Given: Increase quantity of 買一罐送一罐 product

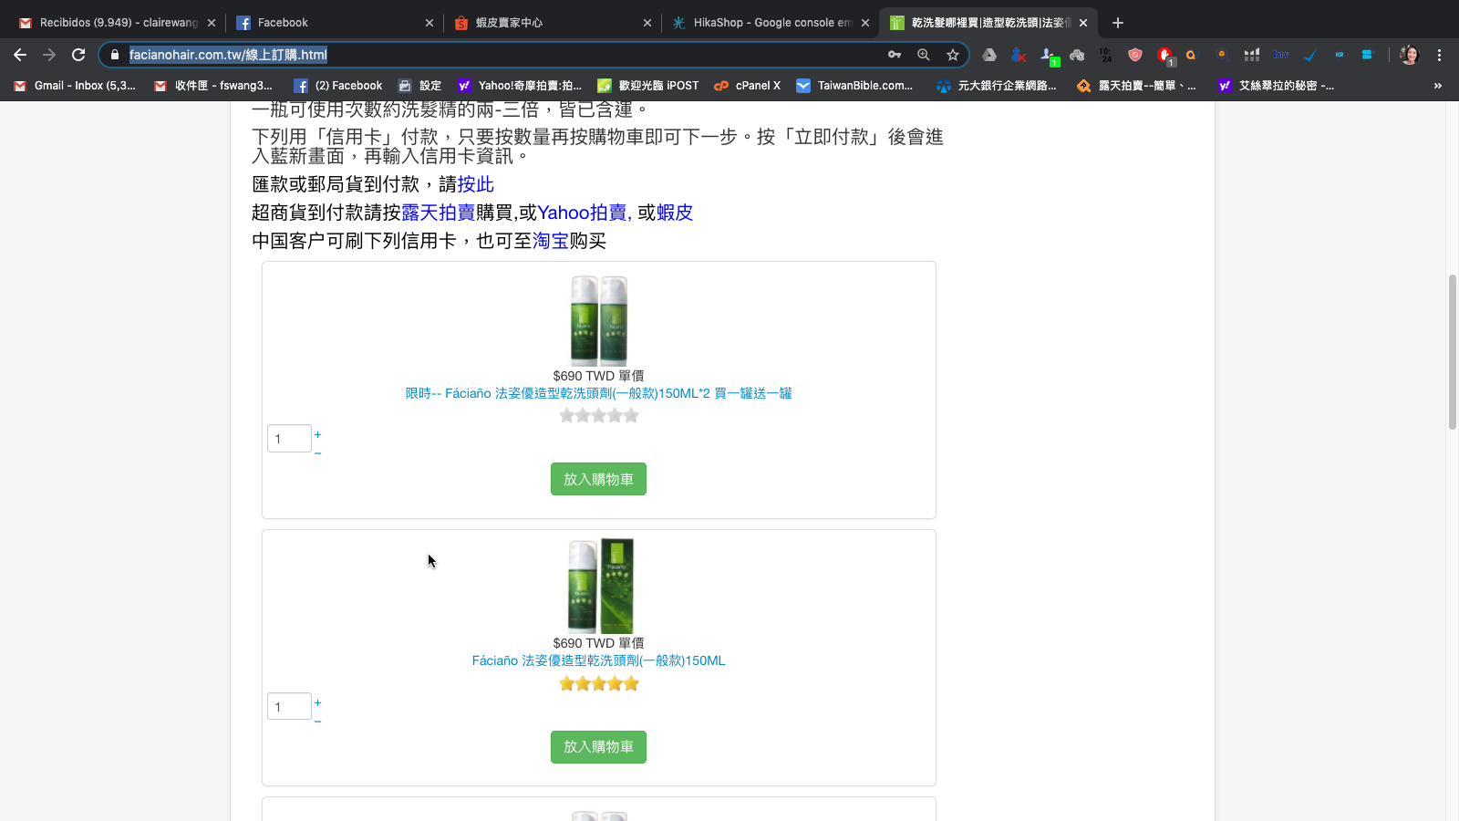Looking at the screenshot, I should (317, 434).
